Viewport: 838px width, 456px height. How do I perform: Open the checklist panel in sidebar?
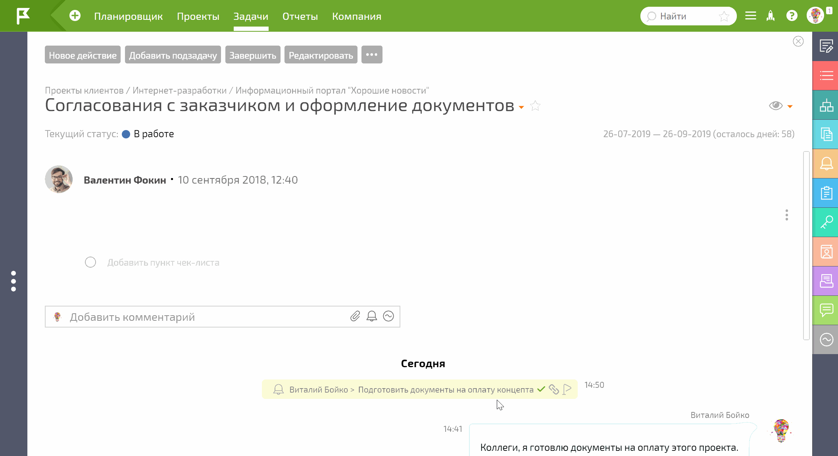[826, 75]
